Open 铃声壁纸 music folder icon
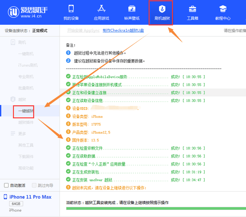 click(x=132, y=8)
